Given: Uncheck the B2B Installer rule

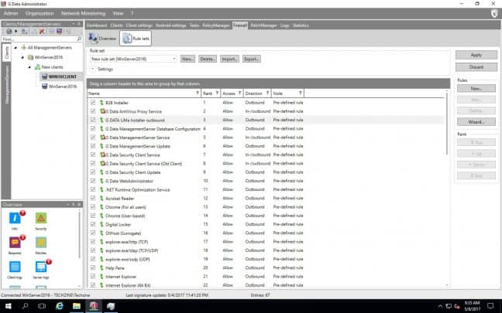Looking at the screenshot, I should [93, 103].
